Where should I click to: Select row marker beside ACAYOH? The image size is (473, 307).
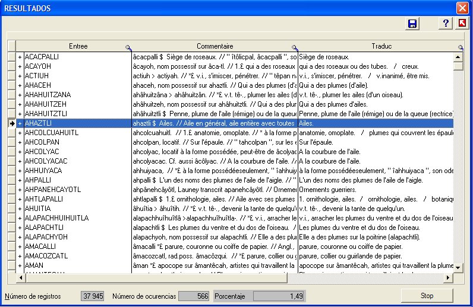pos(11,66)
